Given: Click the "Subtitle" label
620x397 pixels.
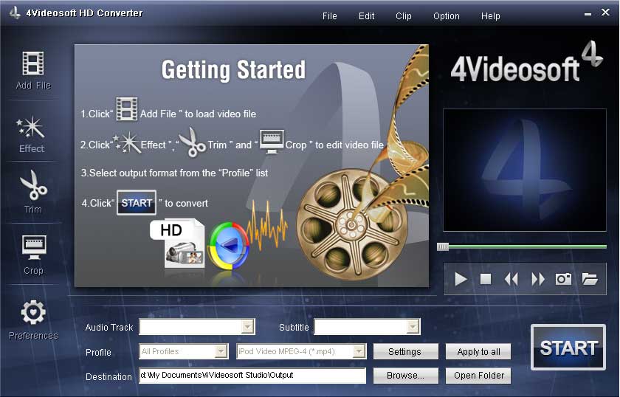Looking at the screenshot, I should [294, 328].
